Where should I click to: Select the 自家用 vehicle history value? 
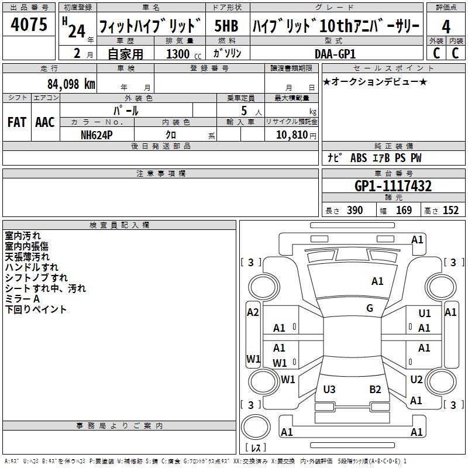click(x=125, y=54)
